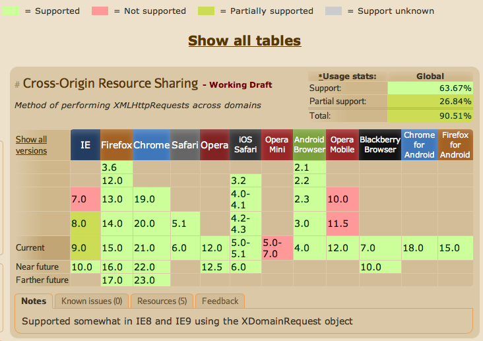483x341 pixels.
Task: Click the IE 9.0 current version cell
Action: 85,248
